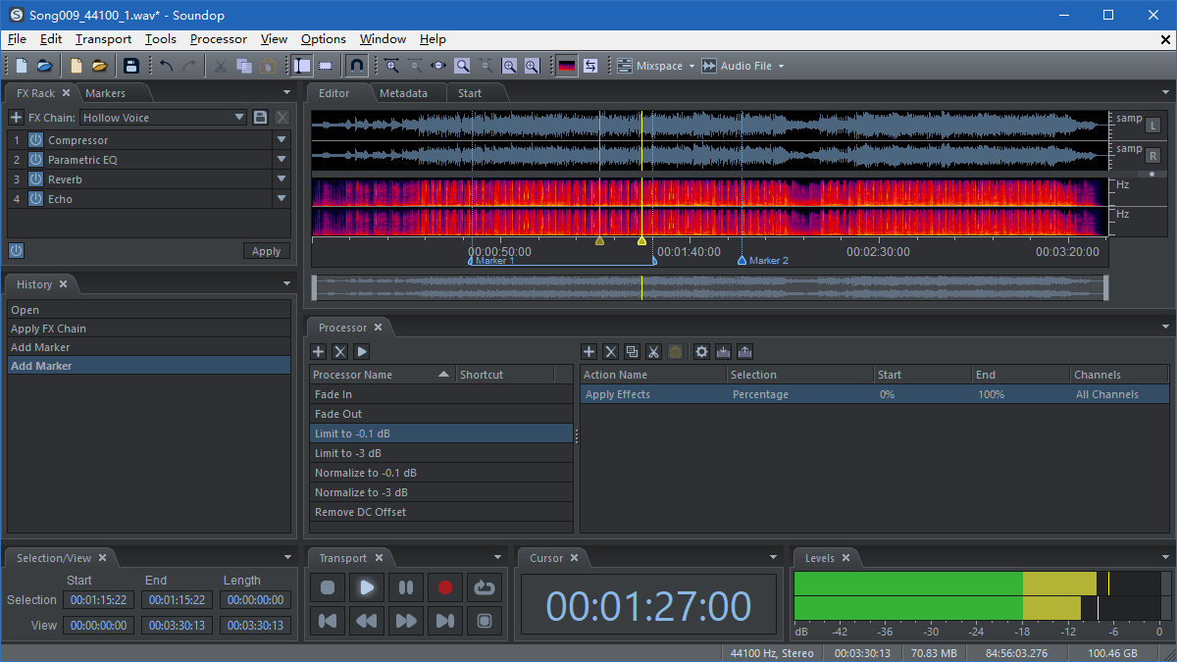Click the Apply button in FX Rack
Image resolution: width=1177 pixels, height=662 pixels.
click(266, 250)
